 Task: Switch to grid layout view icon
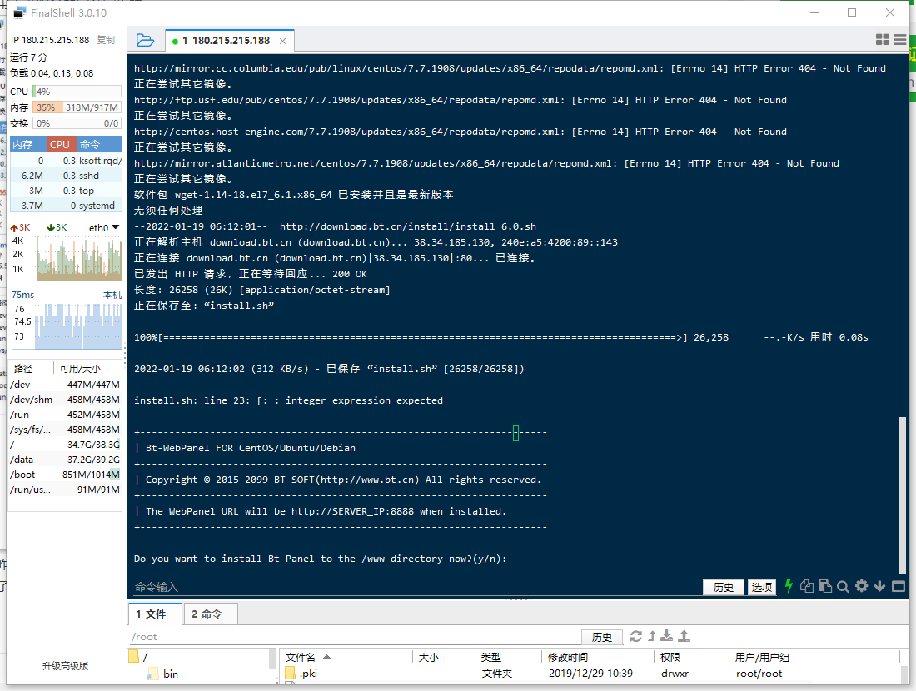[882, 40]
